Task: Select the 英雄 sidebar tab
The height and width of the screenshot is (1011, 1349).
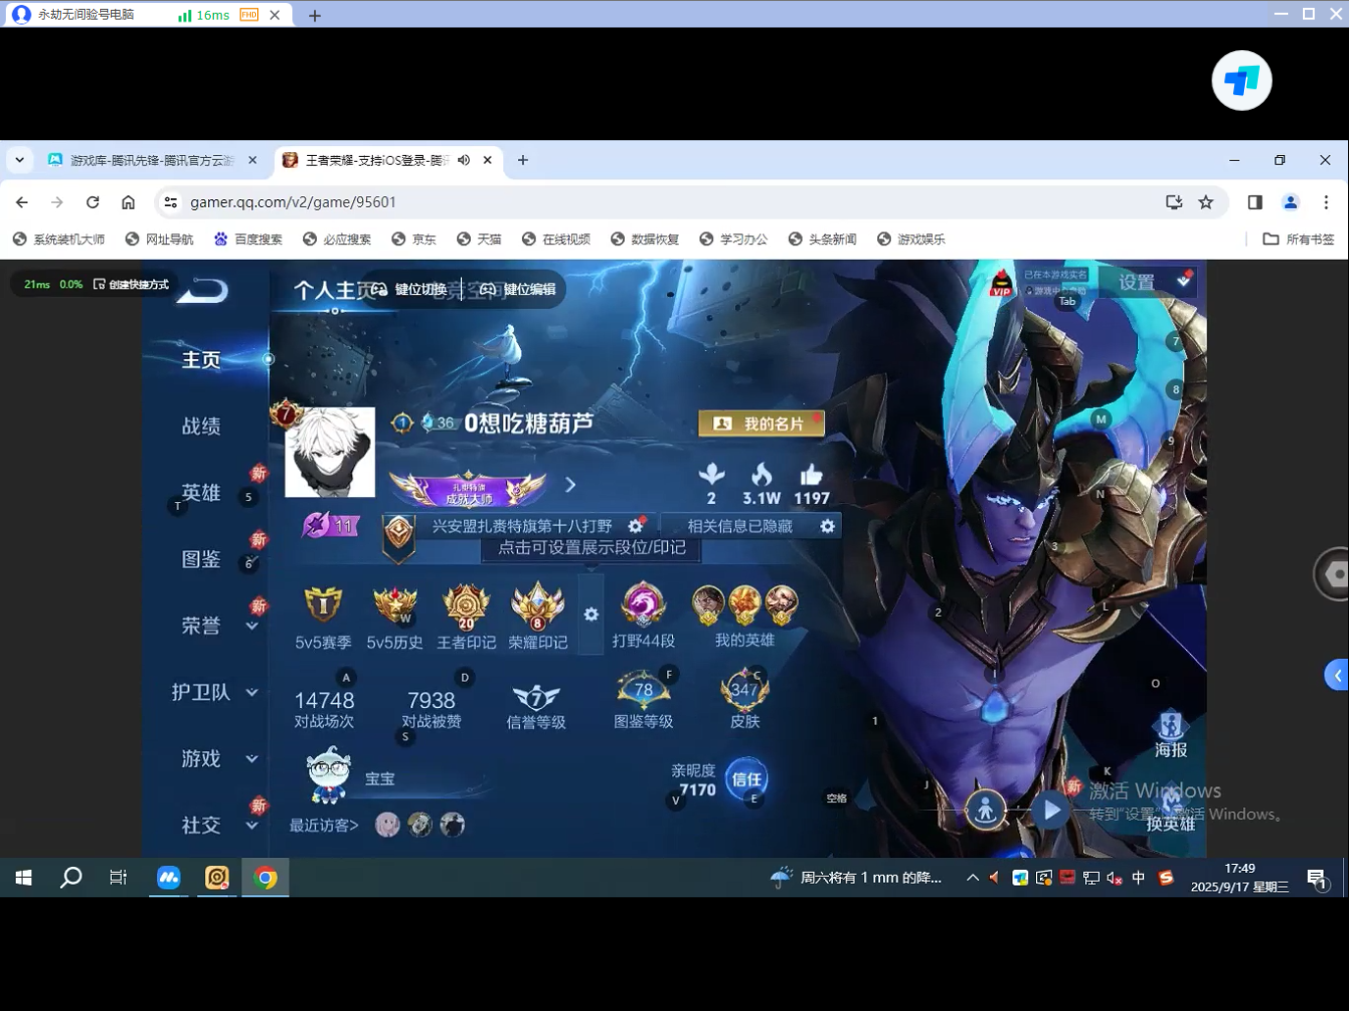Action: pos(201,492)
